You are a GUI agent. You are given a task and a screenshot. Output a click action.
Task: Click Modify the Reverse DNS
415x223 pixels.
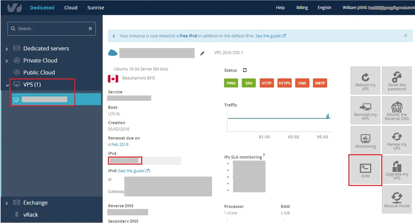point(397,111)
